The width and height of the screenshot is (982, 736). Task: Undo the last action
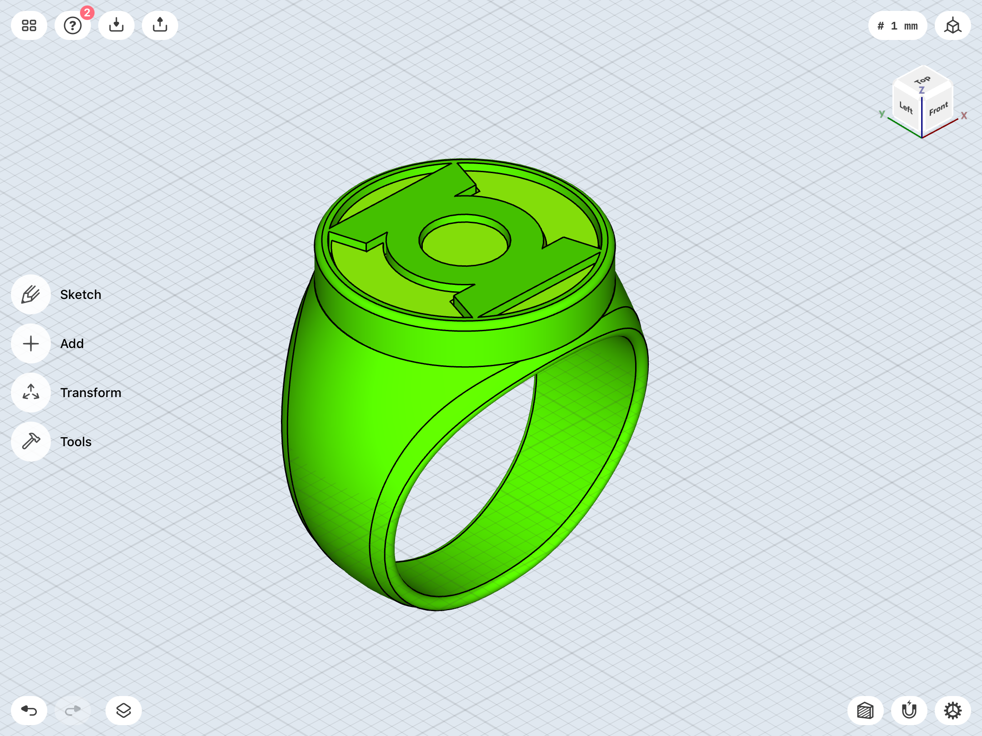click(29, 711)
